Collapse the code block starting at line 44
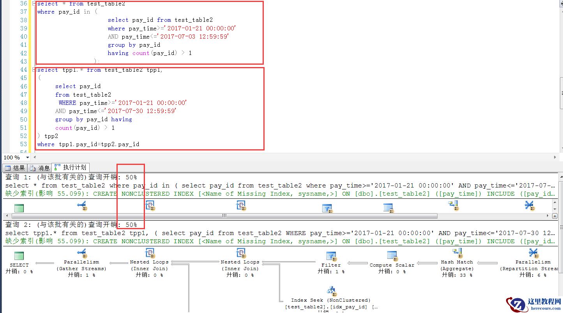 (x=34, y=70)
